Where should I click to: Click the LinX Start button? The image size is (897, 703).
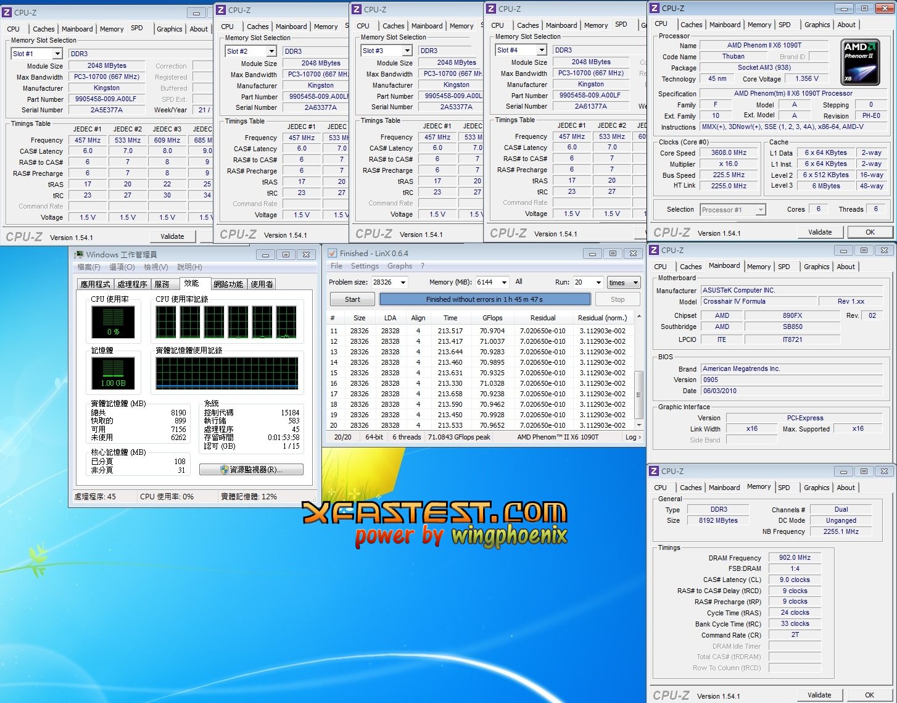(x=352, y=299)
